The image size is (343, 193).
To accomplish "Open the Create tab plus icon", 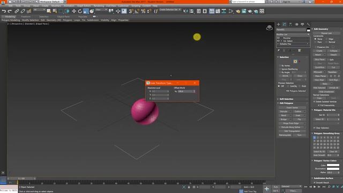I will click(x=279, y=24).
